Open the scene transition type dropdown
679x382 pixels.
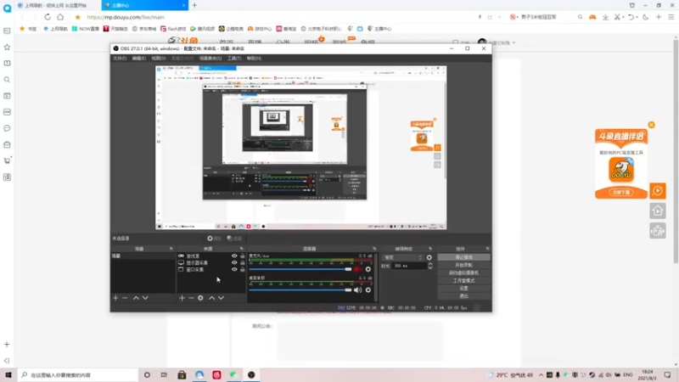(x=402, y=257)
